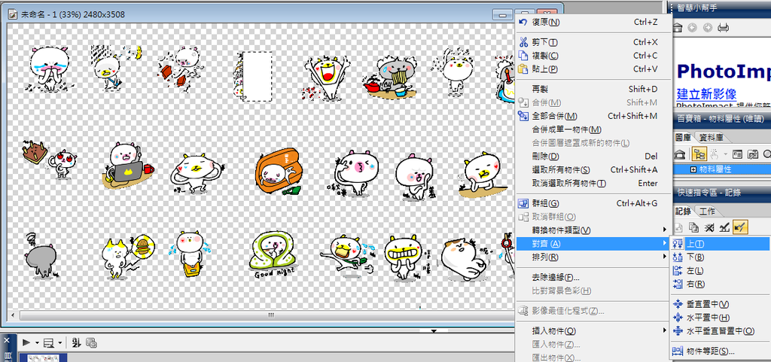
Task: Choose 全部合併 from the context menu
Action: pos(593,116)
